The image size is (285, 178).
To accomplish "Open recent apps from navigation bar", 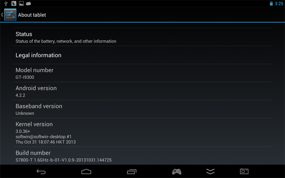I will click(132, 171).
